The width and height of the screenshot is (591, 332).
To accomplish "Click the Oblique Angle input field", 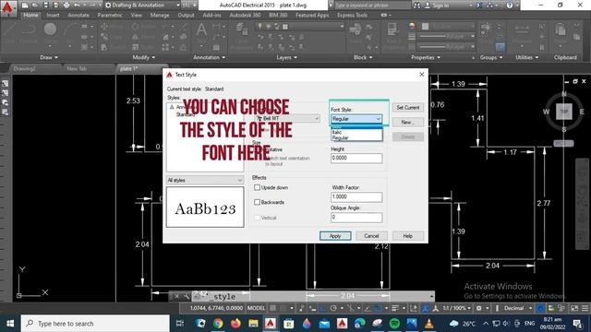I will click(356, 218).
